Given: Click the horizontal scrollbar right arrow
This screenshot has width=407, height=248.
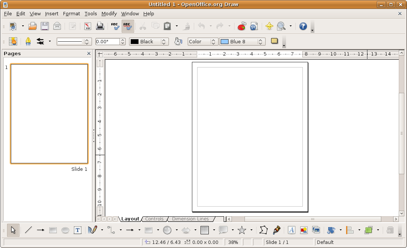Looking at the screenshot, I should click(x=396, y=219).
